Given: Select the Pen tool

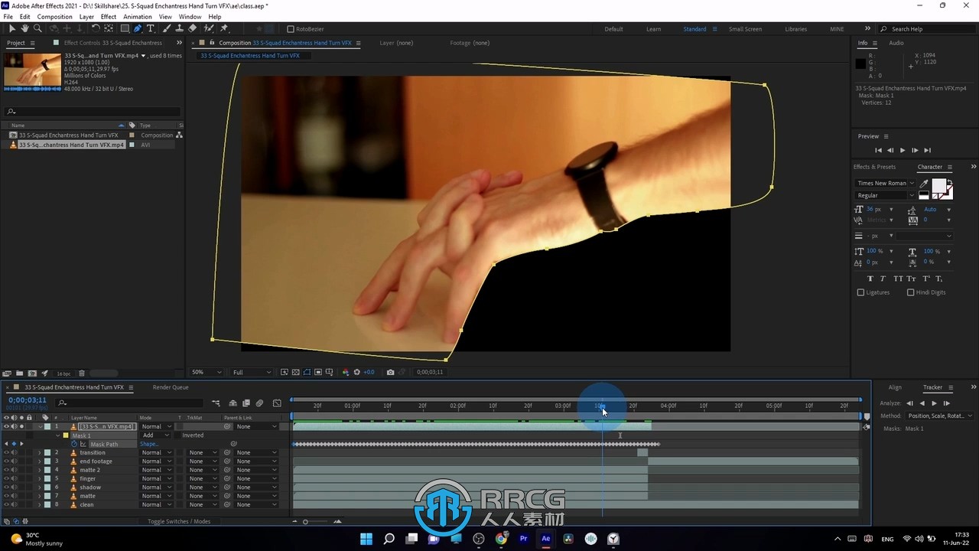Looking at the screenshot, I should point(138,28).
